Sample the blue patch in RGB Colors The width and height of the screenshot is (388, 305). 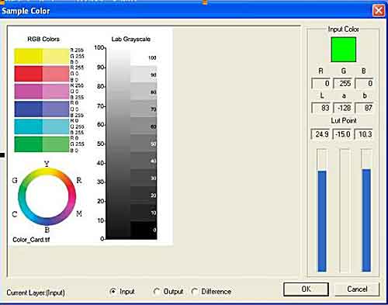pos(28,109)
